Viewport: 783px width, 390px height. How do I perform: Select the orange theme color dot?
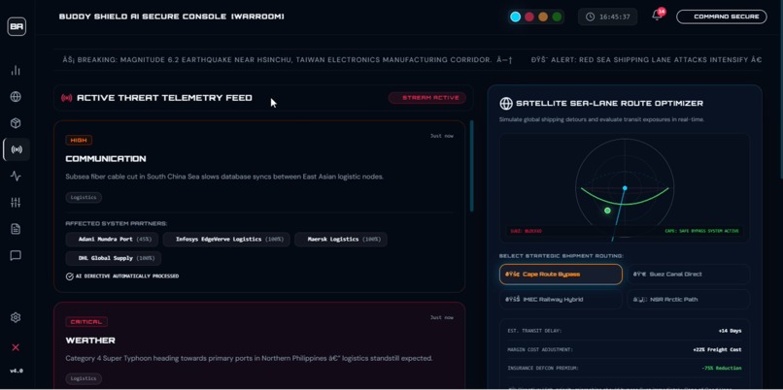pyautogui.click(x=543, y=16)
